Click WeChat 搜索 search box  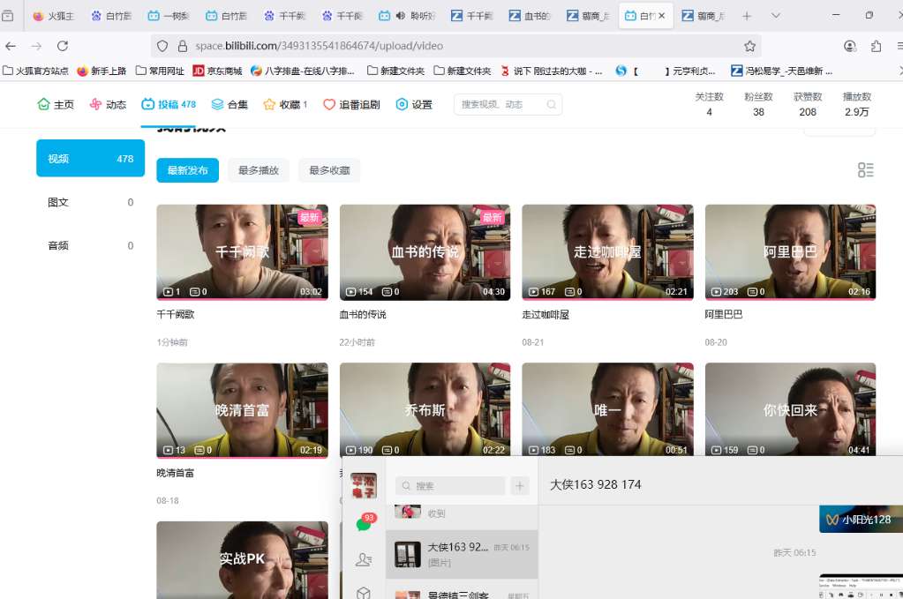tap(450, 486)
